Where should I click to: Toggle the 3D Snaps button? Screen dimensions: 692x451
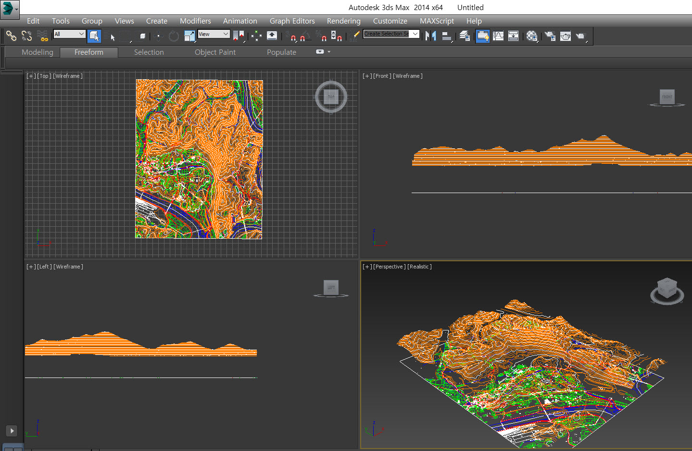tap(290, 36)
